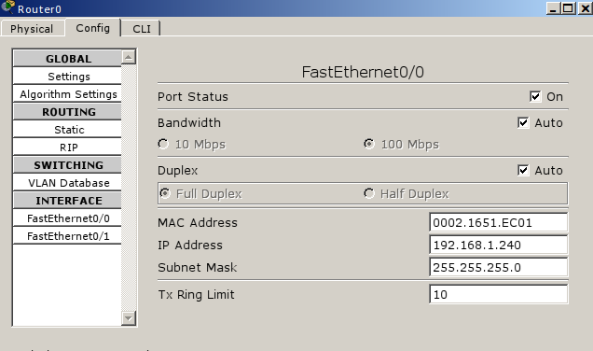Select the 100 Mbps radio button
The width and height of the screenshot is (593, 351).
point(369,144)
